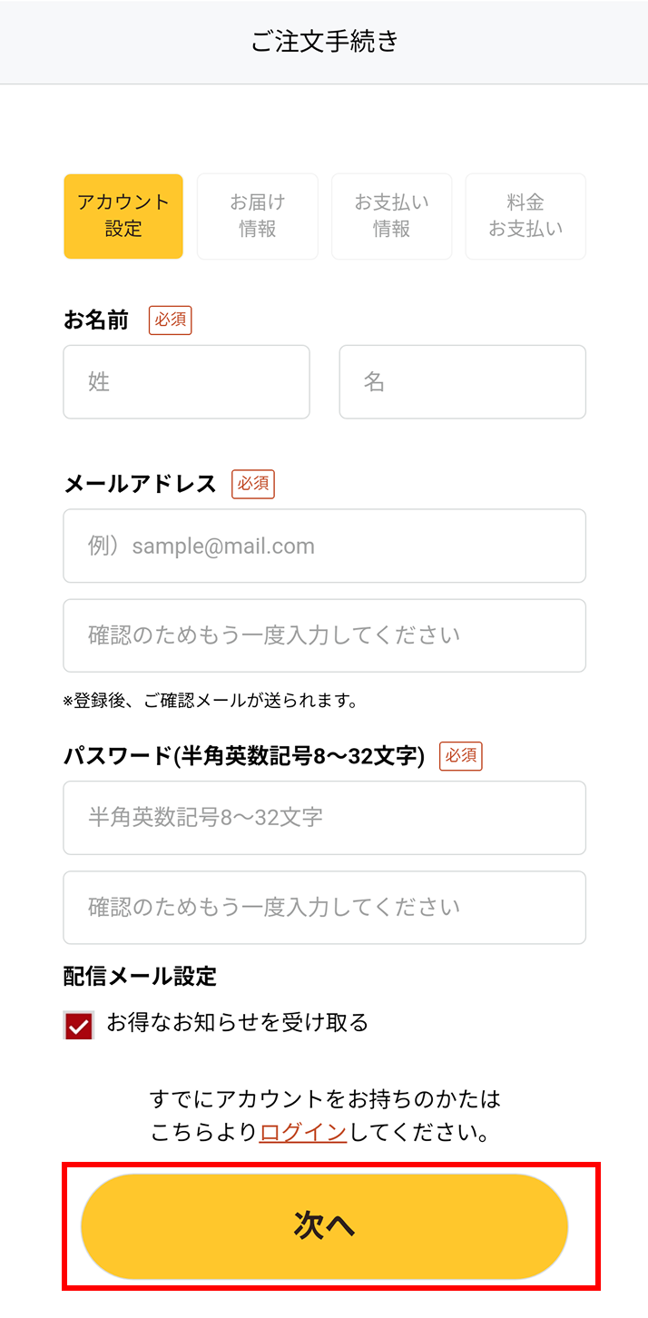
Task: Click the ご注文手続き page title
Action: click(324, 41)
